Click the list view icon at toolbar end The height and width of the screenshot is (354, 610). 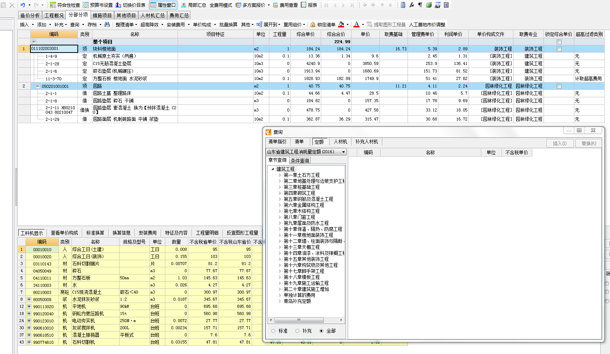[446, 5]
